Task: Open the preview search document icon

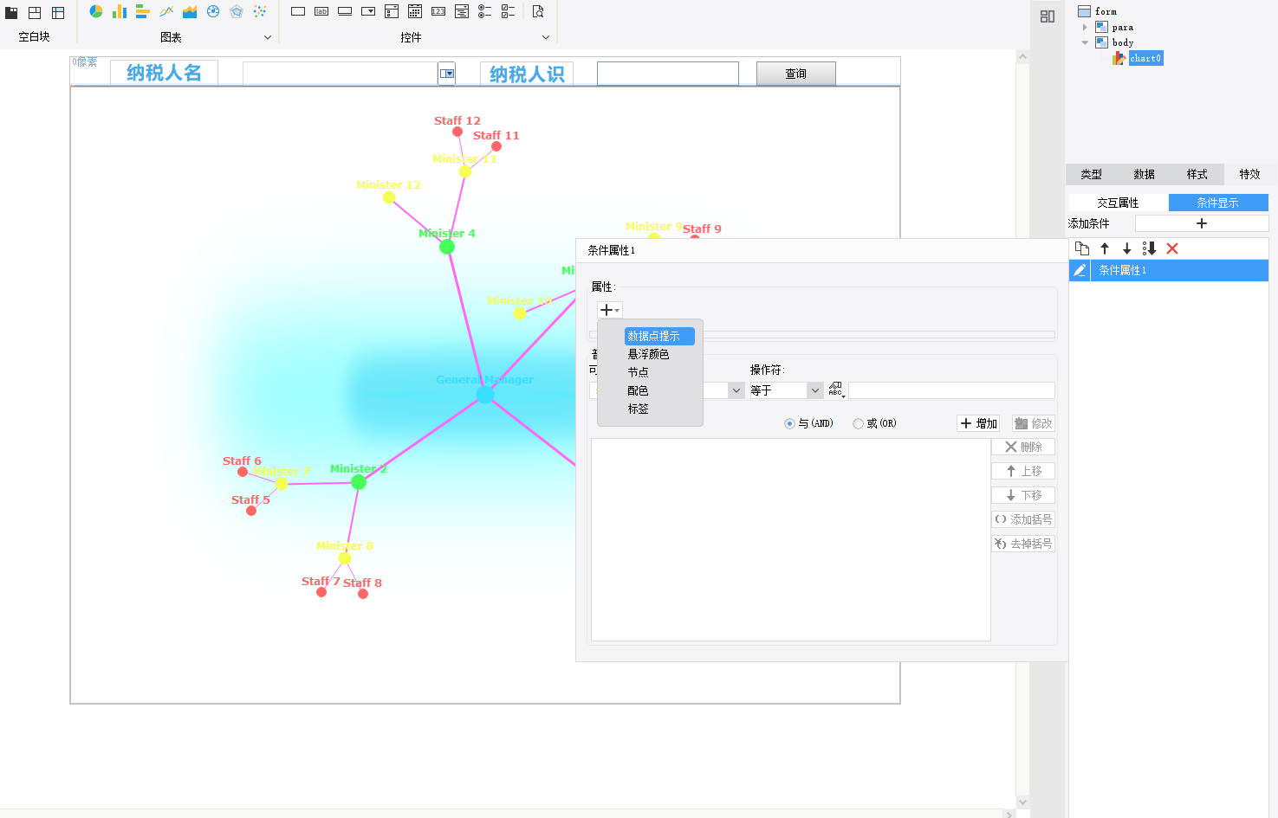Action: [x=538, y=11]
